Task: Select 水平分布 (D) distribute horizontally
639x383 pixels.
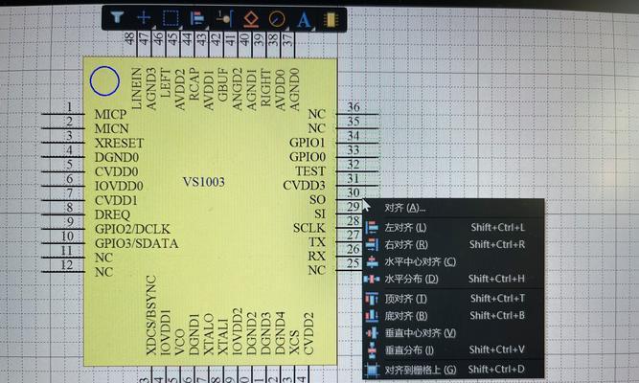Action: [453, 279]
